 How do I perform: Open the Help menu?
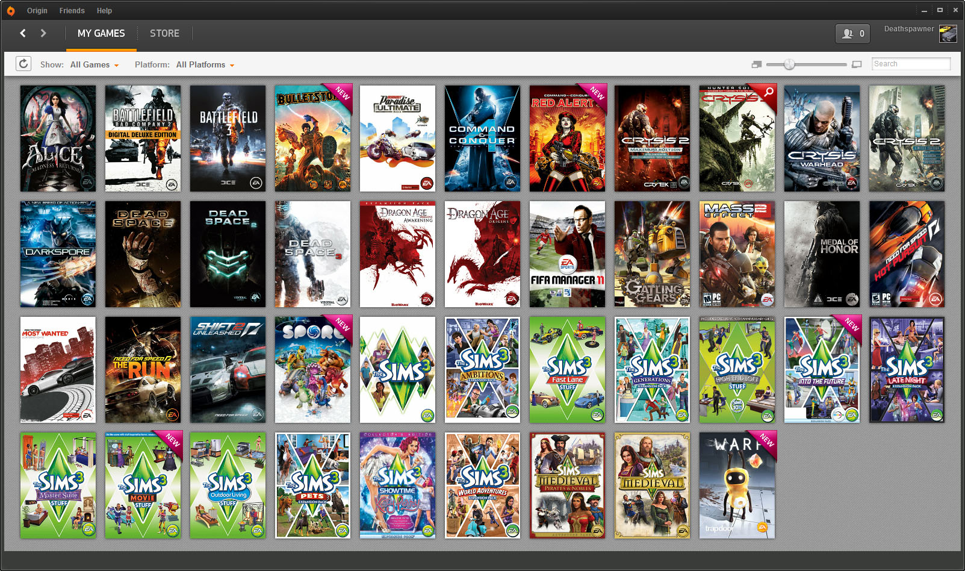[x=104, y=11]
